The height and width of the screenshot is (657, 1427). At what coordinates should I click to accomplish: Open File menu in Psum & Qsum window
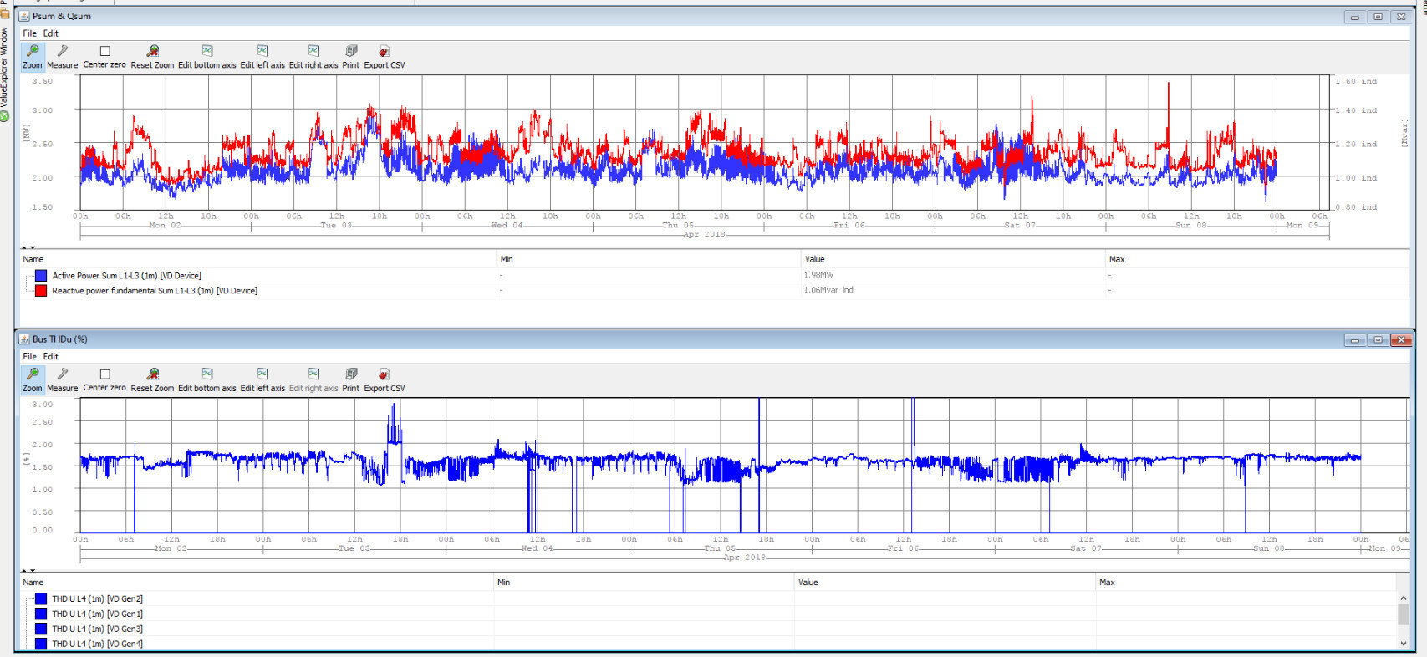point(30,33)
